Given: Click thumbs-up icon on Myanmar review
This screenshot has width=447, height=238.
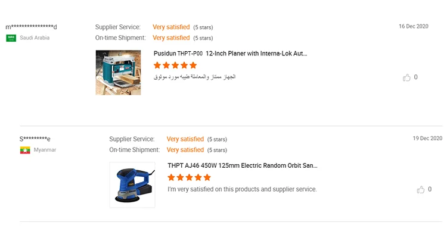Looking at the screenshot, I should tap(421, 190).
